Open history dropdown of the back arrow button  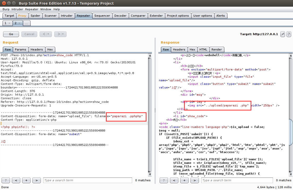[48, 34]
